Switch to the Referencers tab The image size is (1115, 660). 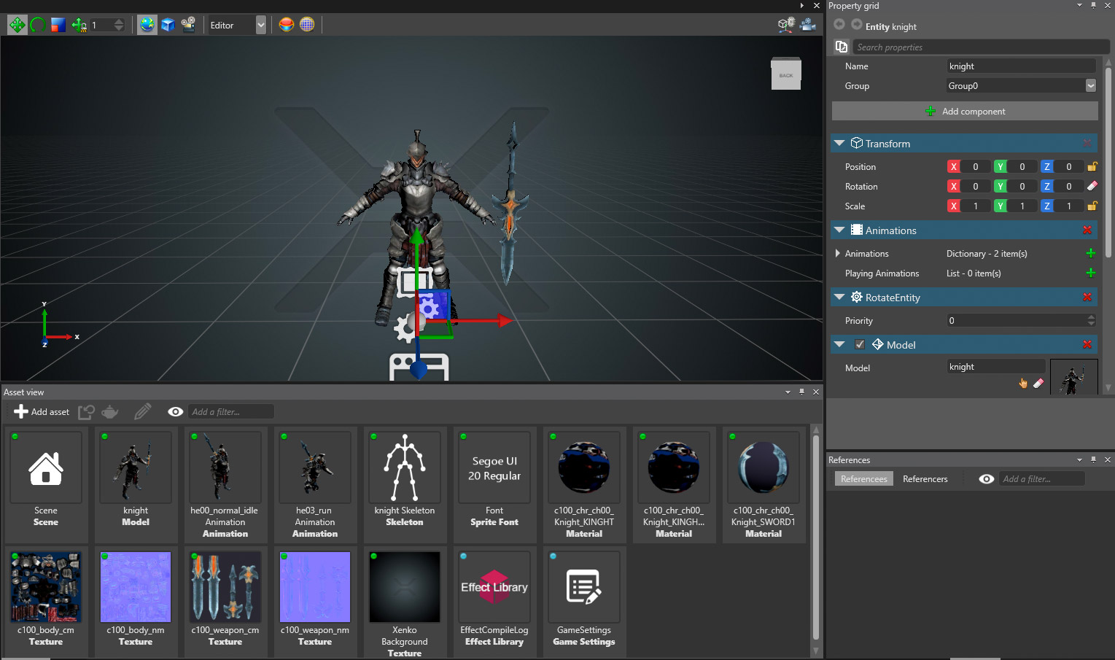925,479
